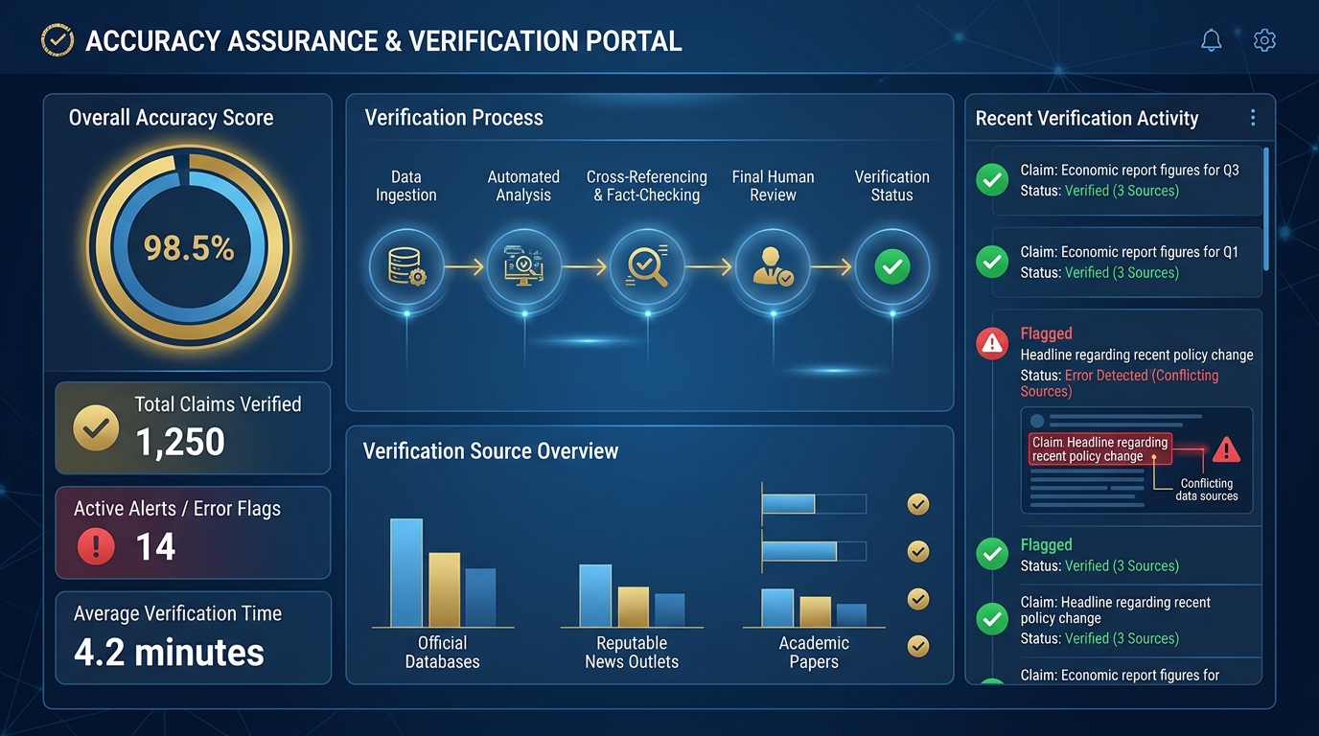Click the Automated Analysis step label
The image size is (1319, 736).
523,186
